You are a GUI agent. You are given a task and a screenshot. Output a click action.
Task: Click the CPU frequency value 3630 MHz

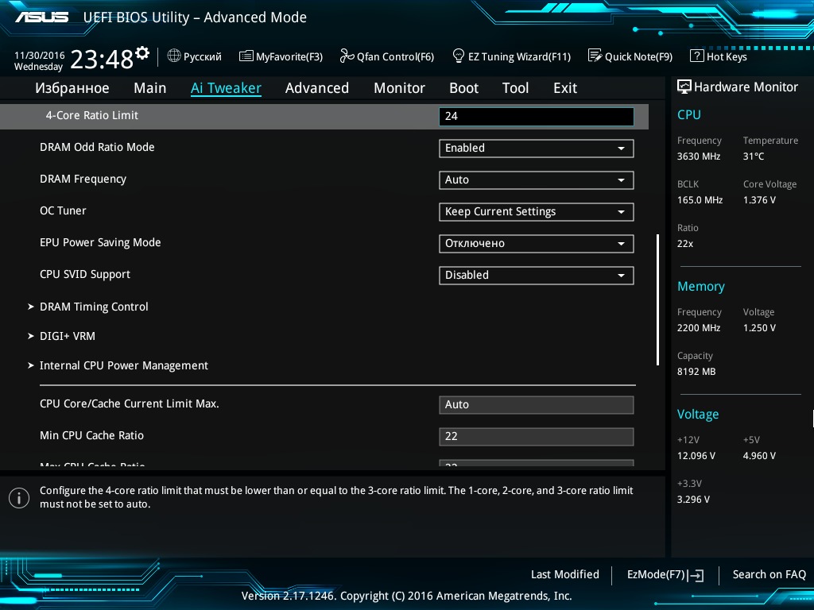click(x=699, y=156)
